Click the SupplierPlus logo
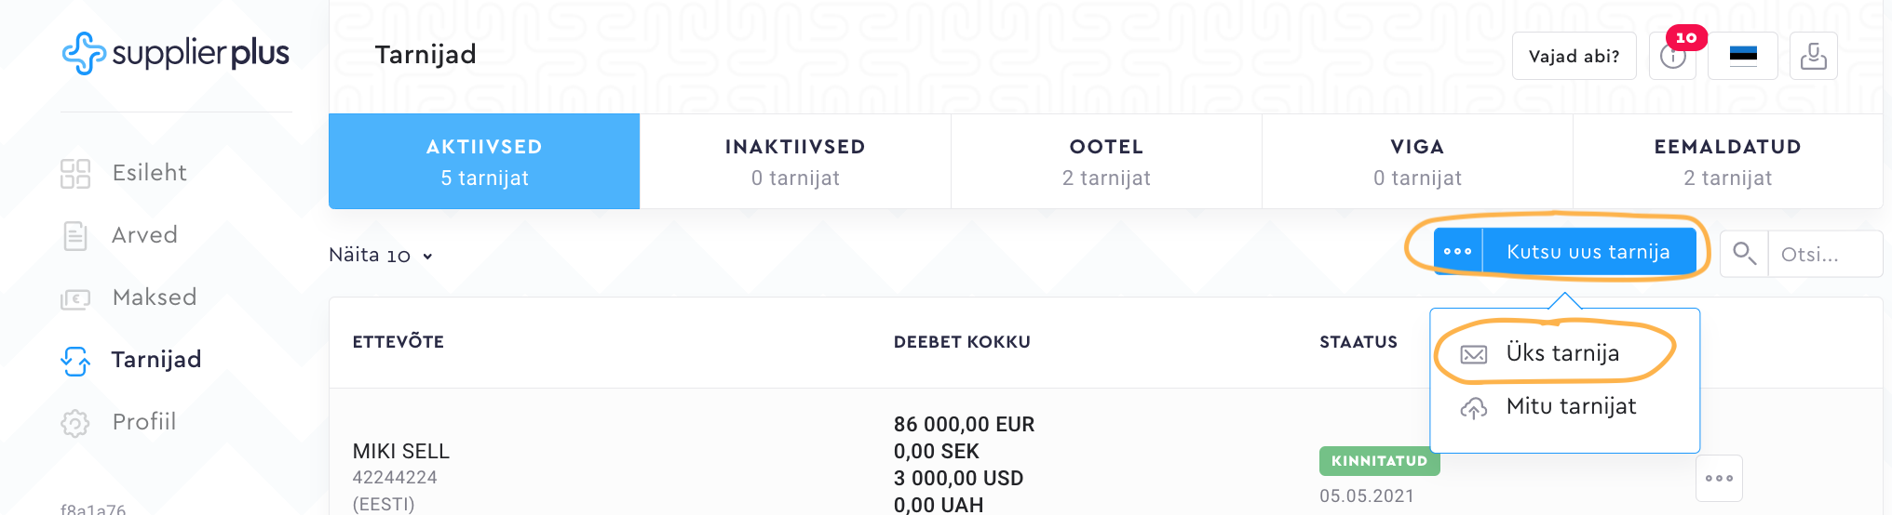The image size is (1892, 515). click(x=176, y=53)
